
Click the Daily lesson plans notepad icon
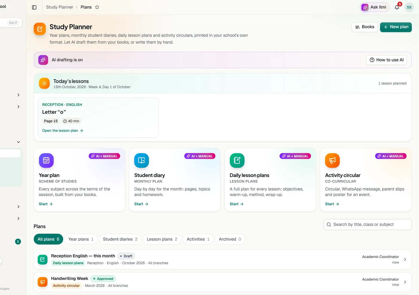237,160
